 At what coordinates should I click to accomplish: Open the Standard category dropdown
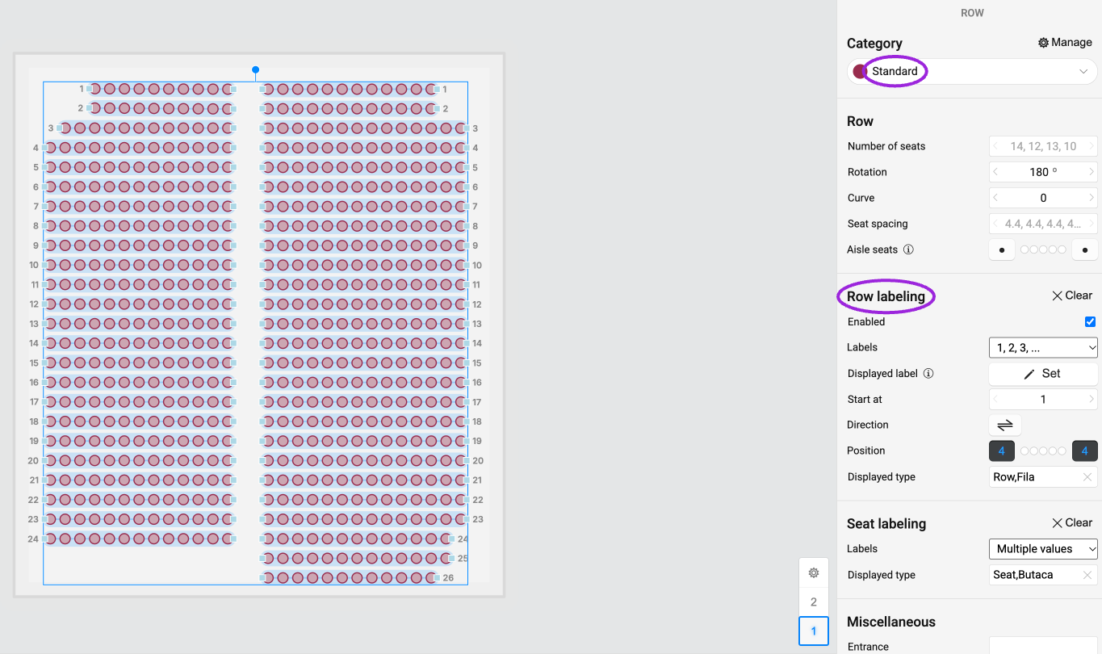coord(973,71)
